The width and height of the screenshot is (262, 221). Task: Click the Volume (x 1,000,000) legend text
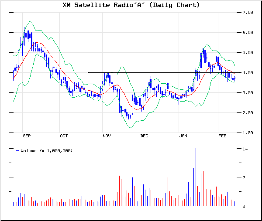pyautogui.click(x=46, y=151)
